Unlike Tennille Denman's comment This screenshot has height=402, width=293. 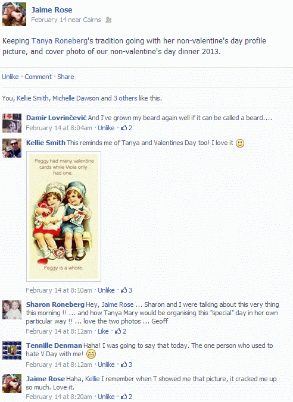106,365
